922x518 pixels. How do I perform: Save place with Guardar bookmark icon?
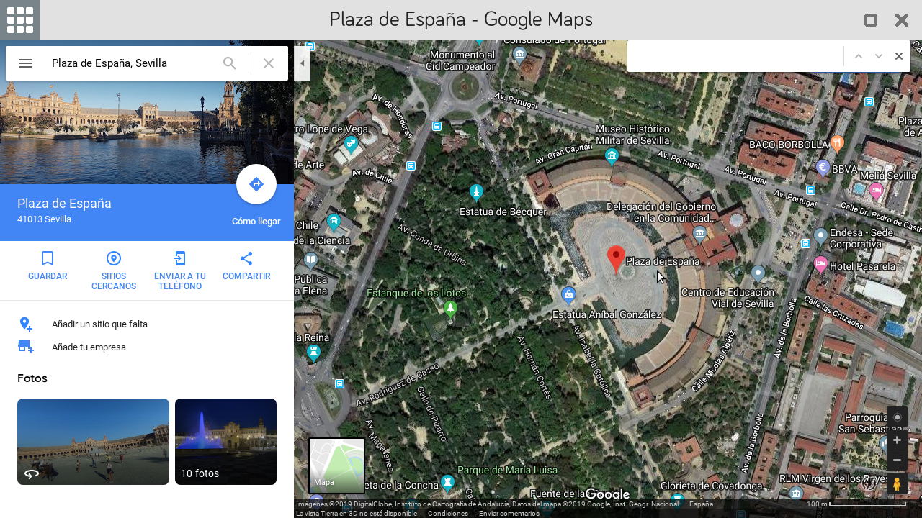[48, 265]
